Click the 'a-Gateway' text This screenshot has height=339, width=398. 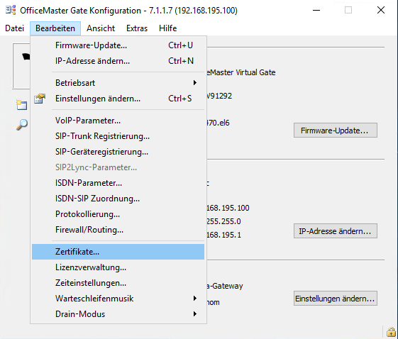[x=225, y=286]
